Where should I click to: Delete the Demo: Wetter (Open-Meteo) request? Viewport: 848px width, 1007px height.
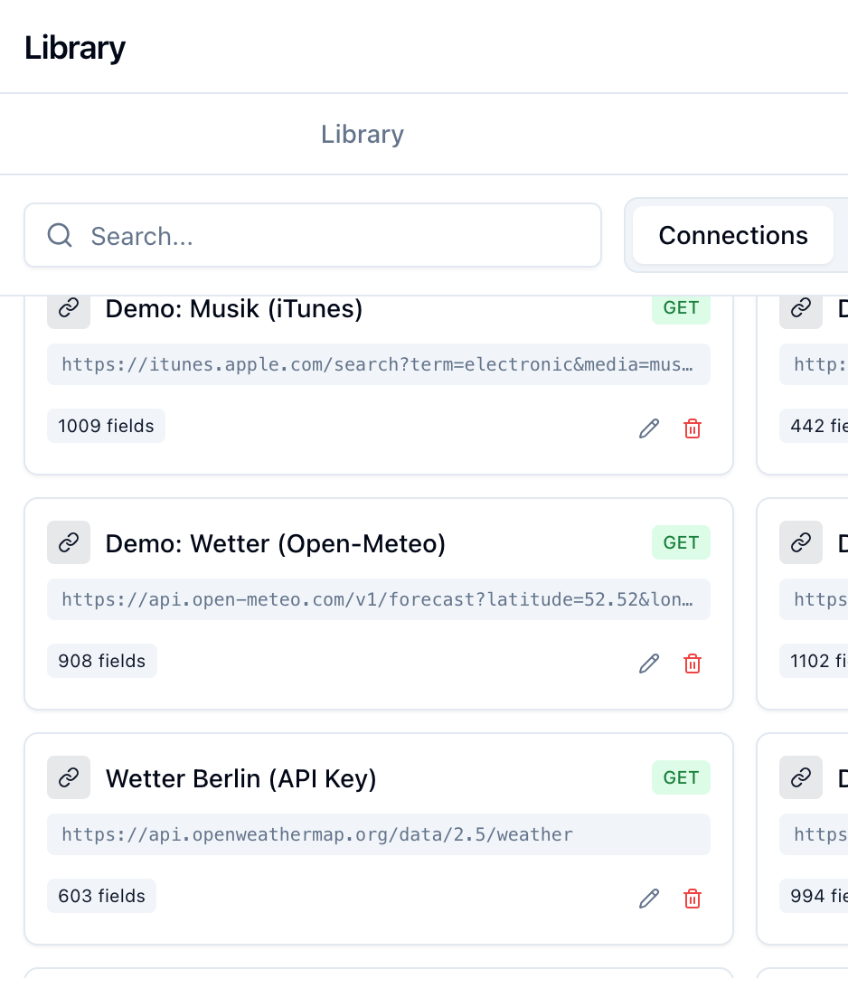tap(693, 663)
